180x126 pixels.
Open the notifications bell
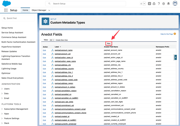[168, 4]
